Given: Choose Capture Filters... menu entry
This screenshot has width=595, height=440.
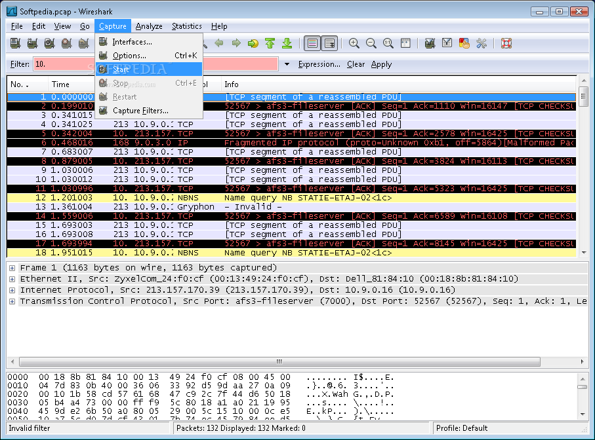Looking at the screenshot, I should tap(140, 111).
